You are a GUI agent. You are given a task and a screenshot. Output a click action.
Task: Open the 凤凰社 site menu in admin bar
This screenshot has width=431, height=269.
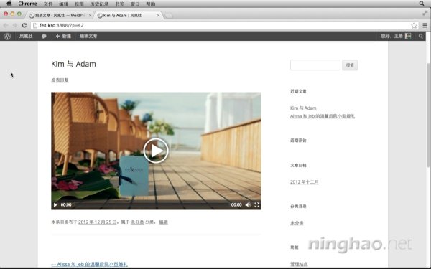tap(26, 36)
